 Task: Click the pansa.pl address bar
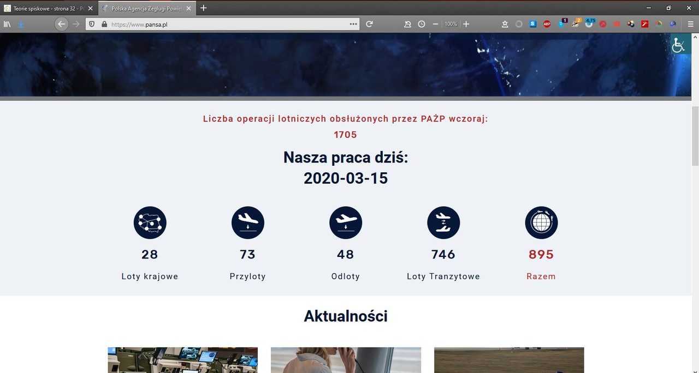(x=222, y=24)
